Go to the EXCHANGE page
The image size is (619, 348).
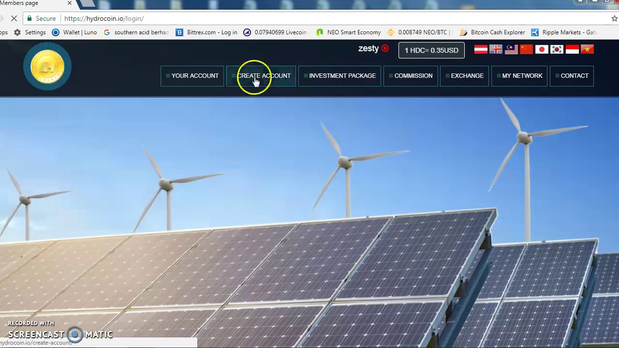click(464, 76)
